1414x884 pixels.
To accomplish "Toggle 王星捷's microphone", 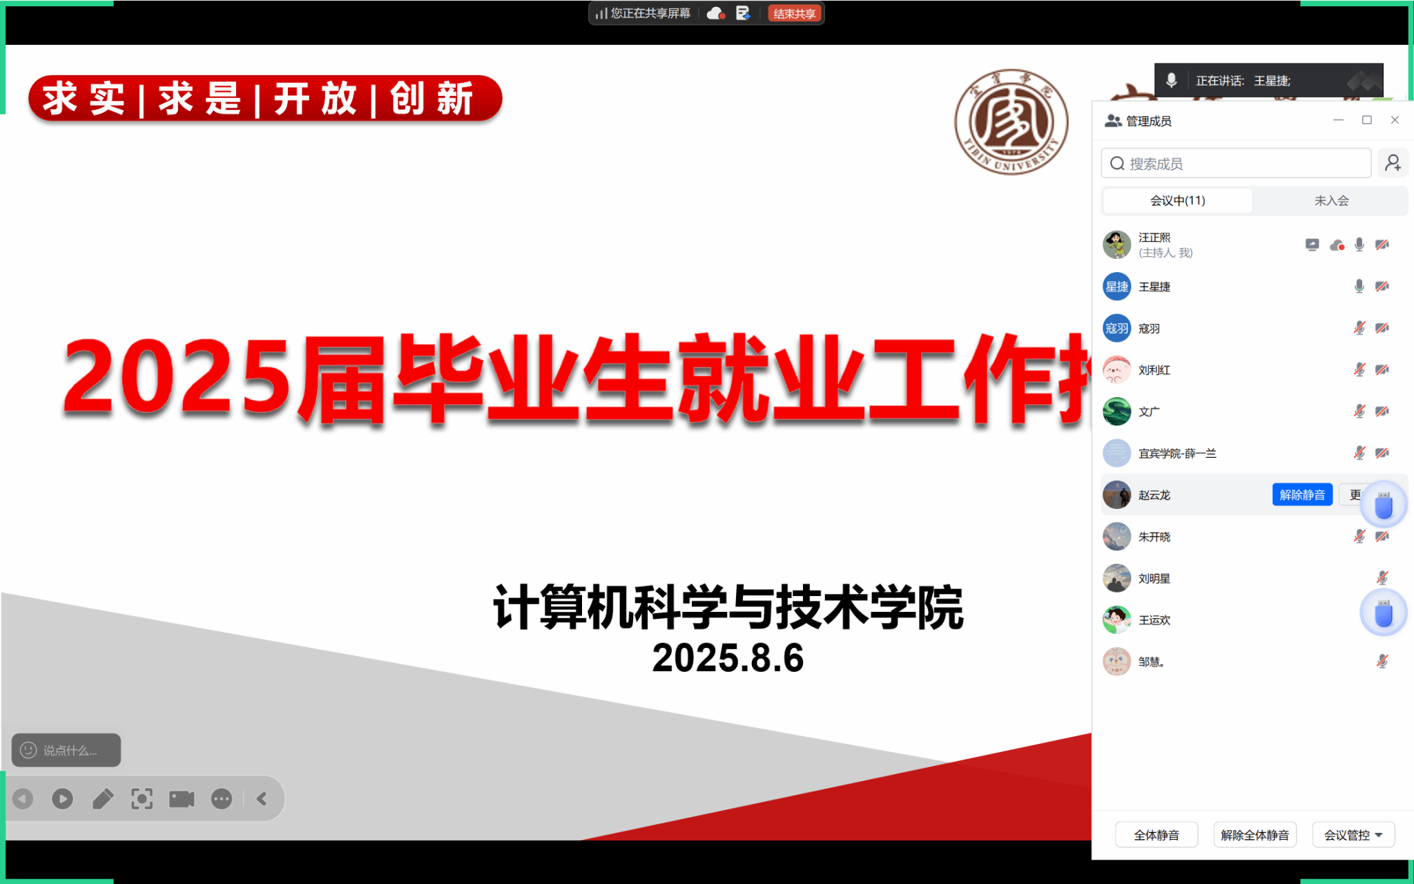I will pos(1359,287).
